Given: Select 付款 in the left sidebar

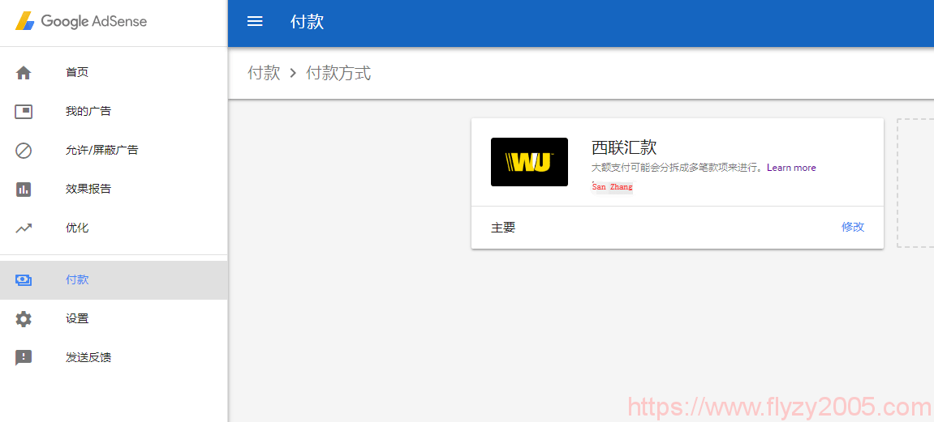Looking at the screenshot, I should coord(78,280).
